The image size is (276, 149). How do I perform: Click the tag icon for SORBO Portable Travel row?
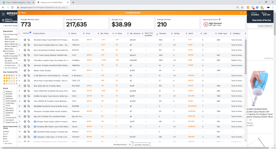click(x=28, y=96)
